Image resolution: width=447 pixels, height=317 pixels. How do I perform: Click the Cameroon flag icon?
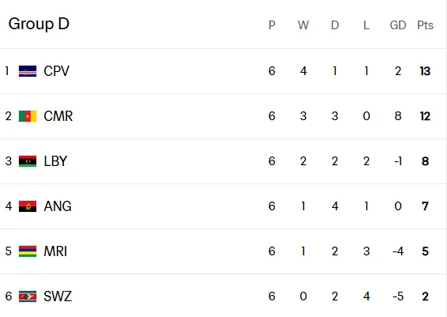[x=28, y=116]
